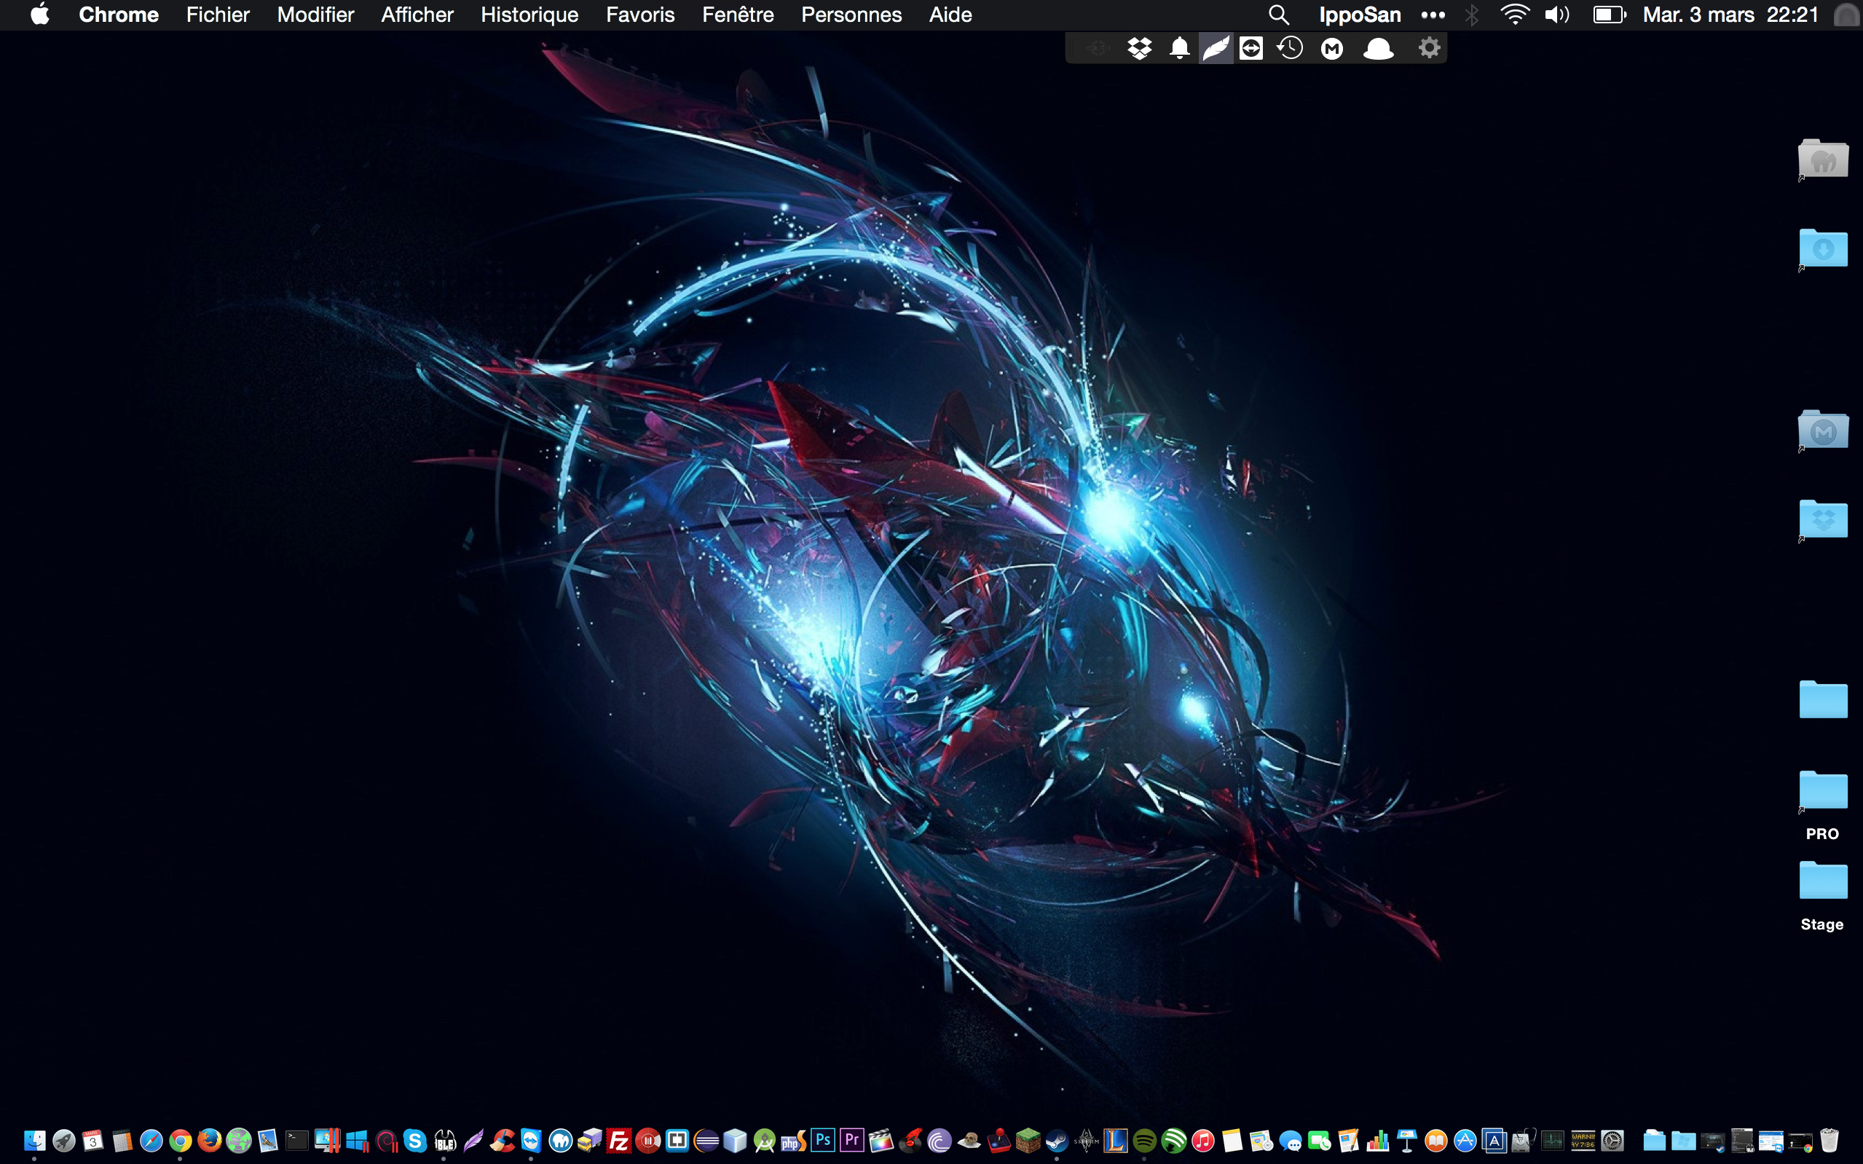Screen dimensions: 1863x1164
Task: Click TeamViewer icon in tray
Action: [x=1251, y=49]
